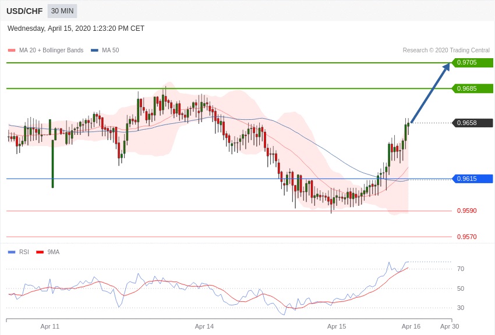Click the RSI 50 level label

[461, 288]
